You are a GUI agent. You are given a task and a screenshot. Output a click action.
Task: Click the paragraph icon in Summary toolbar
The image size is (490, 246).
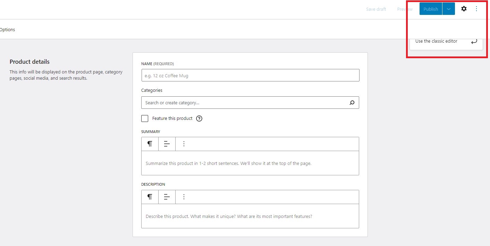coord(150,143)
